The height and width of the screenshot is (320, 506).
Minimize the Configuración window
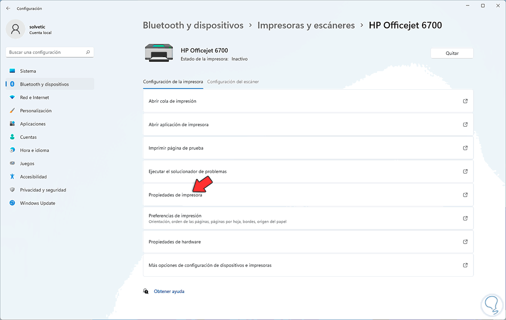(467, 5)
